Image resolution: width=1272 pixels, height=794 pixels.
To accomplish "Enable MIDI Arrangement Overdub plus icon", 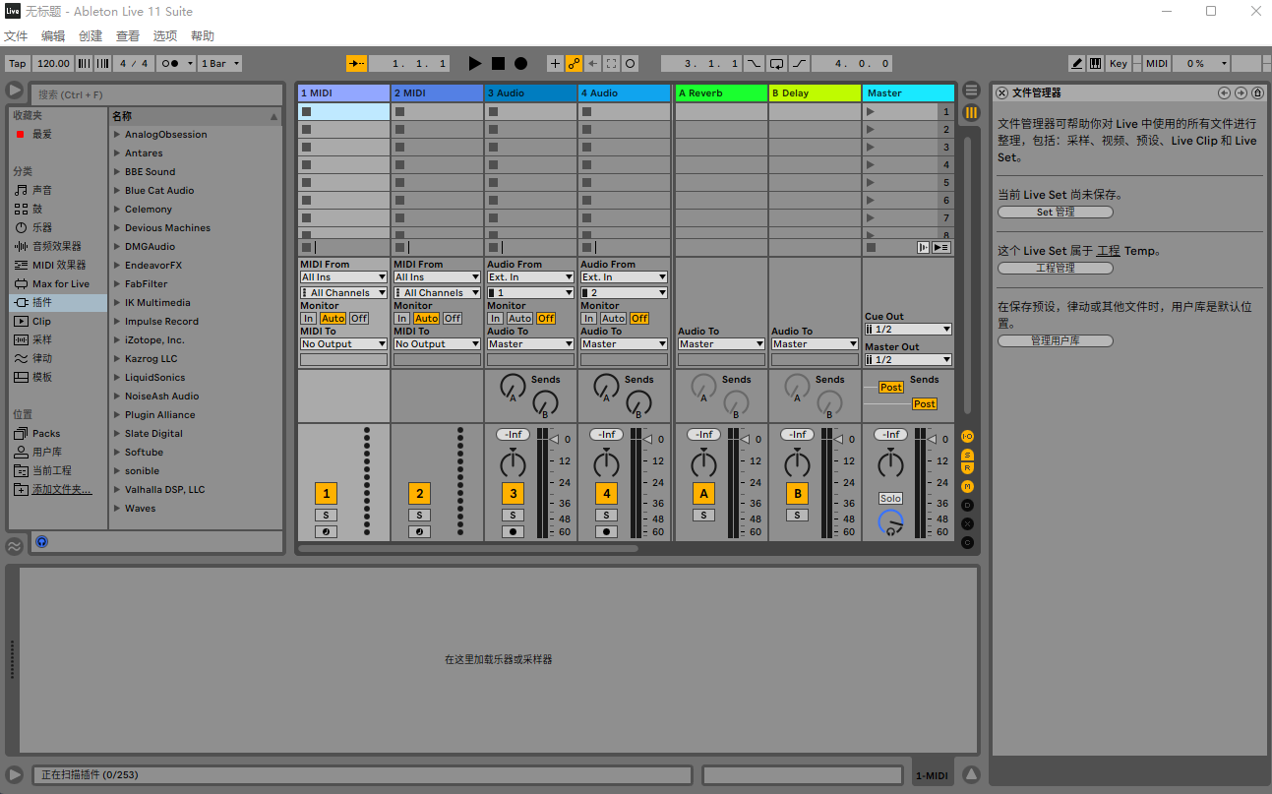I will (x=555, y=63).
